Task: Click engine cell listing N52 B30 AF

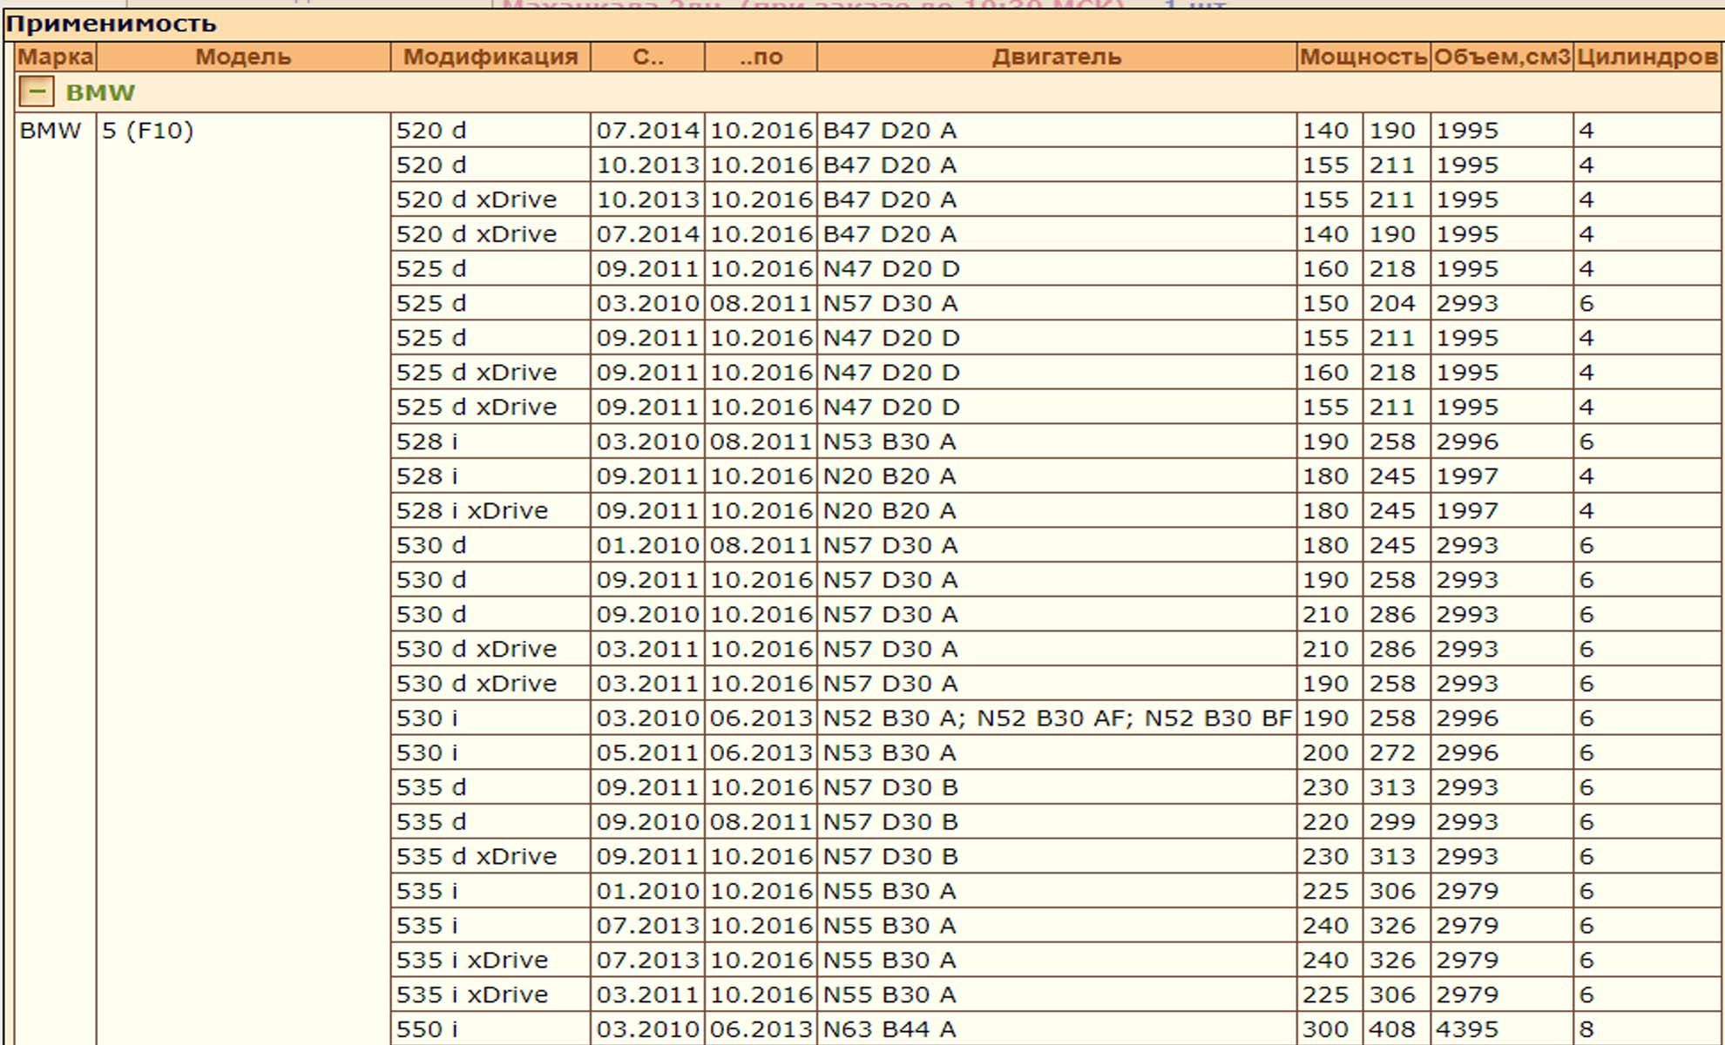Action: coord(1056,718)
